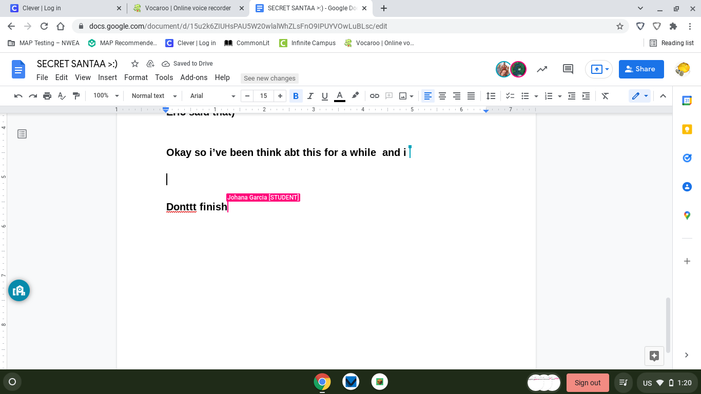Click the Sign out button
Image resolution: width=701 pixels, height=394 pixels.
pyautogui.click(x=588, y=383)
